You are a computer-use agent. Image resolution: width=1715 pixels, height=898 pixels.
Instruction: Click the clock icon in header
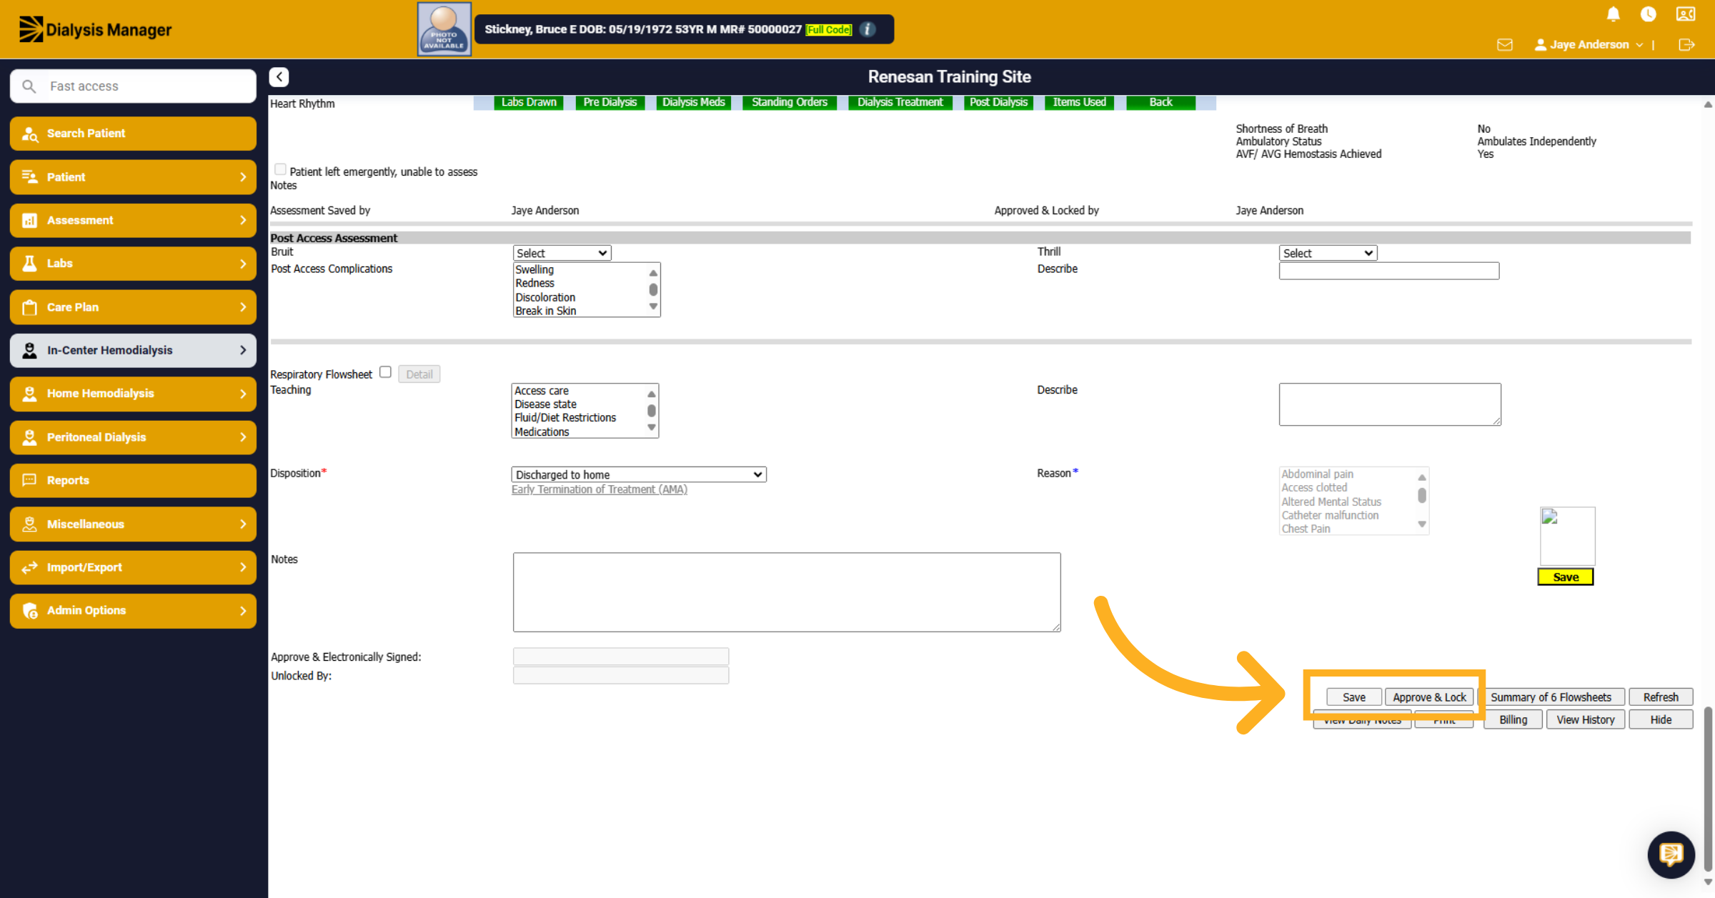1649,14
